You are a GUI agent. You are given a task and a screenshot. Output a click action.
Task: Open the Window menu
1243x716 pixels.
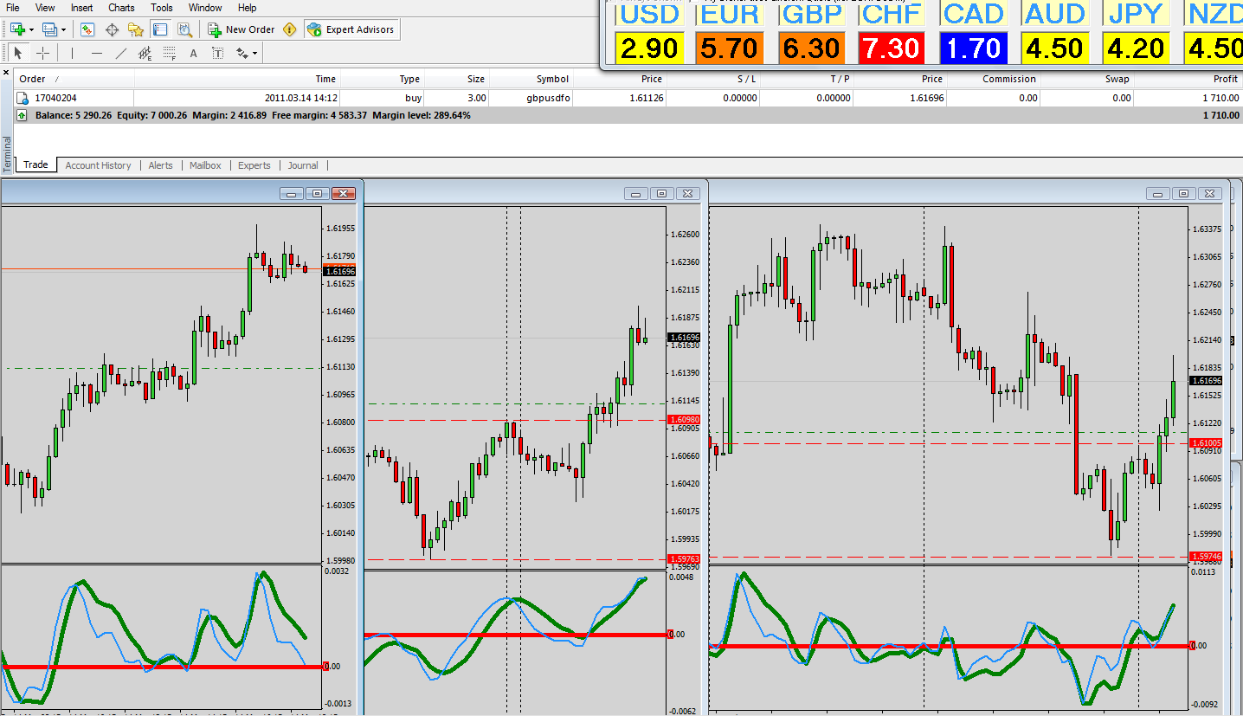pos(205,8)
